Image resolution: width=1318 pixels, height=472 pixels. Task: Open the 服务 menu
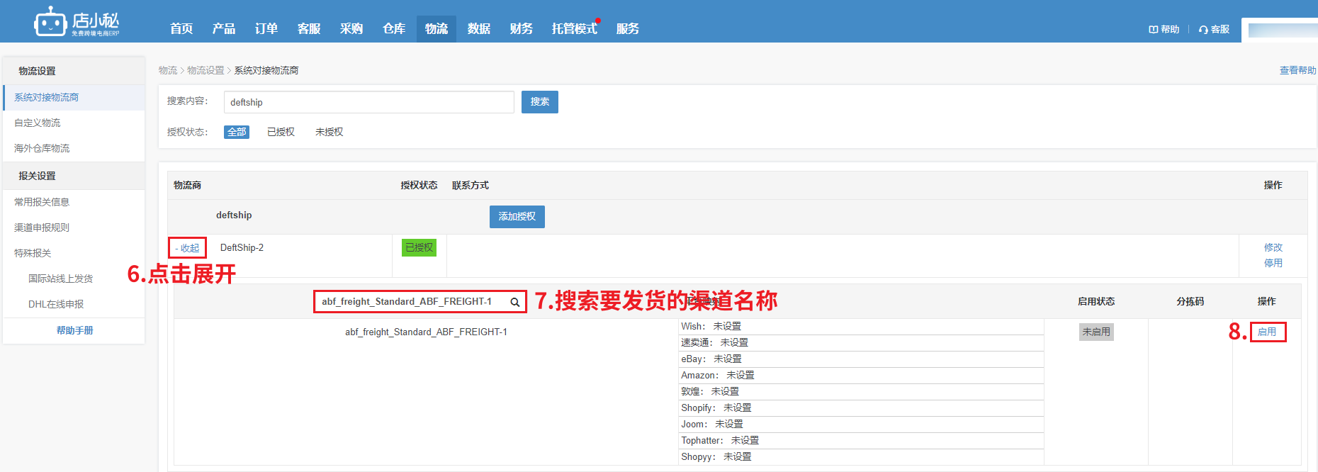click(628, 28)
